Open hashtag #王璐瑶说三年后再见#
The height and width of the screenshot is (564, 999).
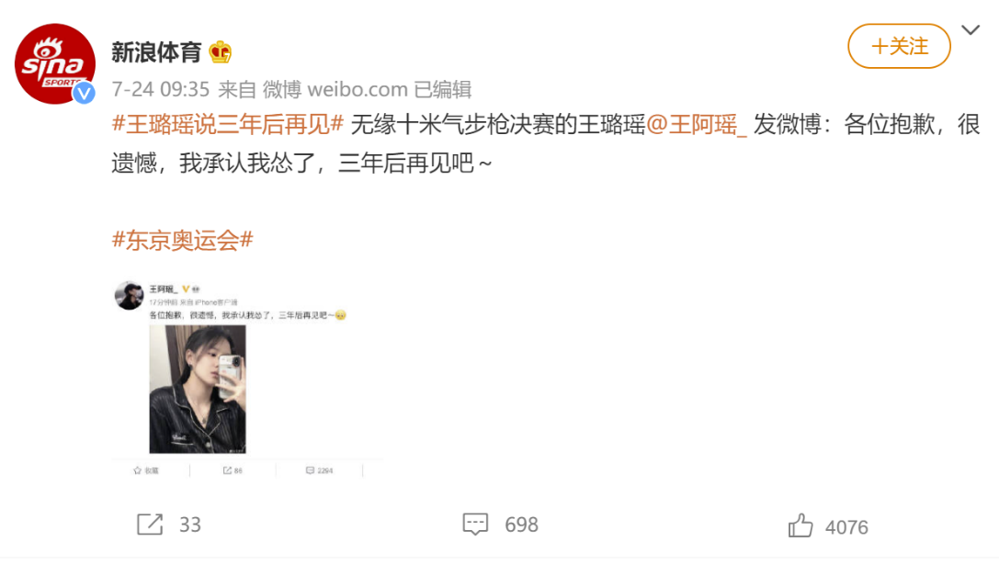coord(228,124)
